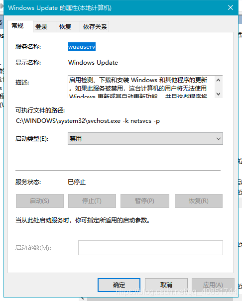The width and height of the screenshot is (242, 301).
Task: Click the description box up arrow
Action: pyautogui.click(x=219, y=80)
